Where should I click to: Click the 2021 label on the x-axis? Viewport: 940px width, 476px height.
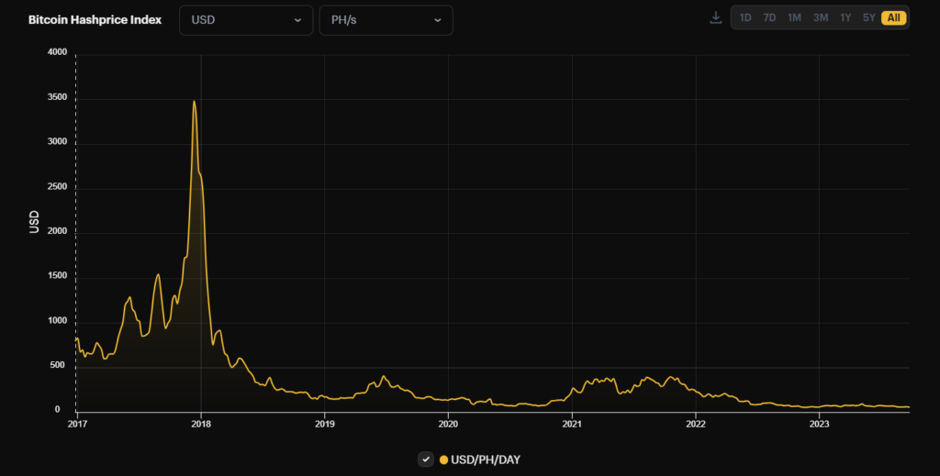(572, 424)
